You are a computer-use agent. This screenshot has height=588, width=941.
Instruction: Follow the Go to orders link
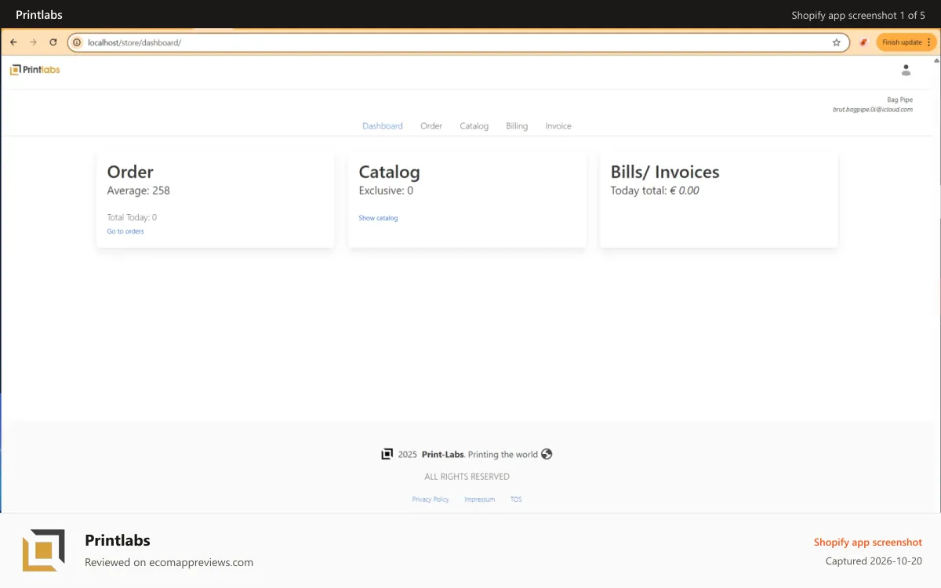125,231
